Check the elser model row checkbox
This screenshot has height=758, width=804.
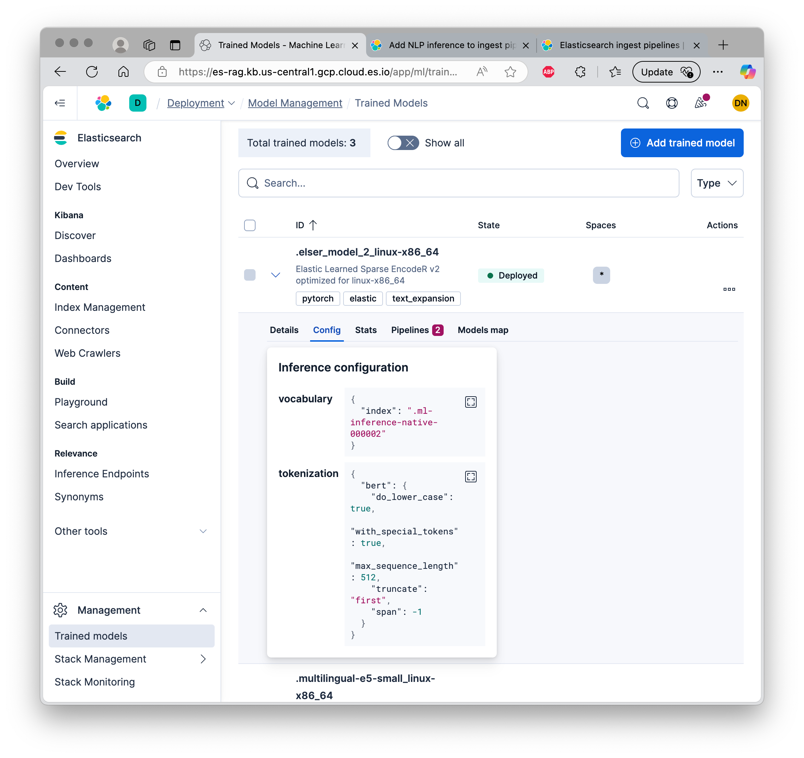coord(249,275)
